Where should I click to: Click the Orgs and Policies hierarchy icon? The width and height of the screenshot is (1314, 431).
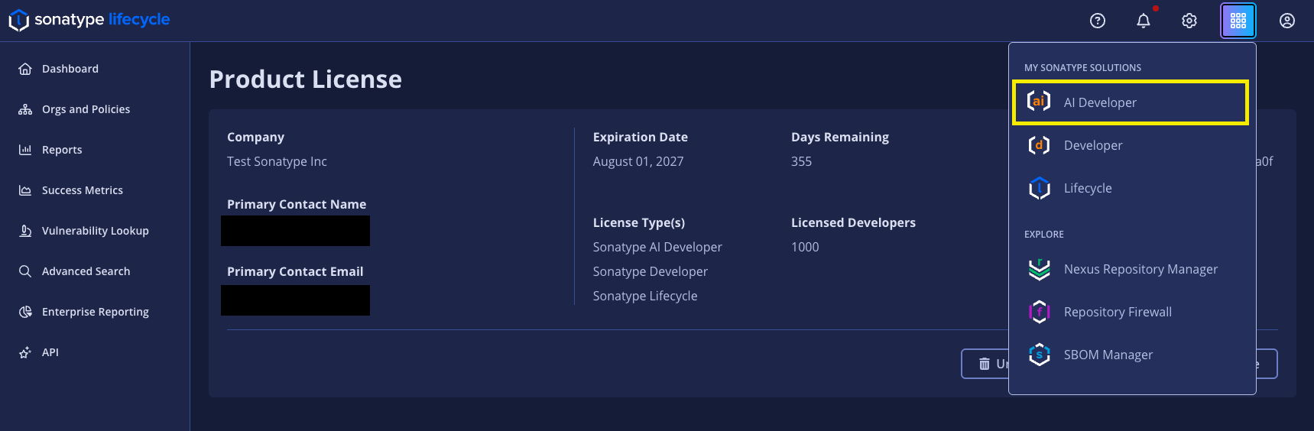(25, 109)
